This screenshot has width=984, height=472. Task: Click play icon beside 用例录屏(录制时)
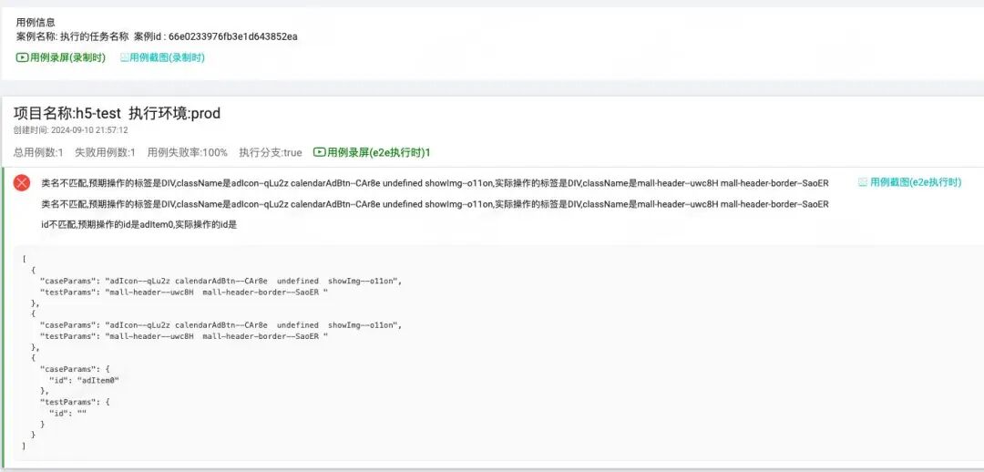point(22,57)
